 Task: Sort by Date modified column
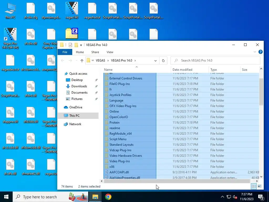[x=190, y=69]
